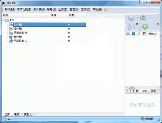
Task: Expand overflow chevron next to address book icon
Action: point(137,24)
